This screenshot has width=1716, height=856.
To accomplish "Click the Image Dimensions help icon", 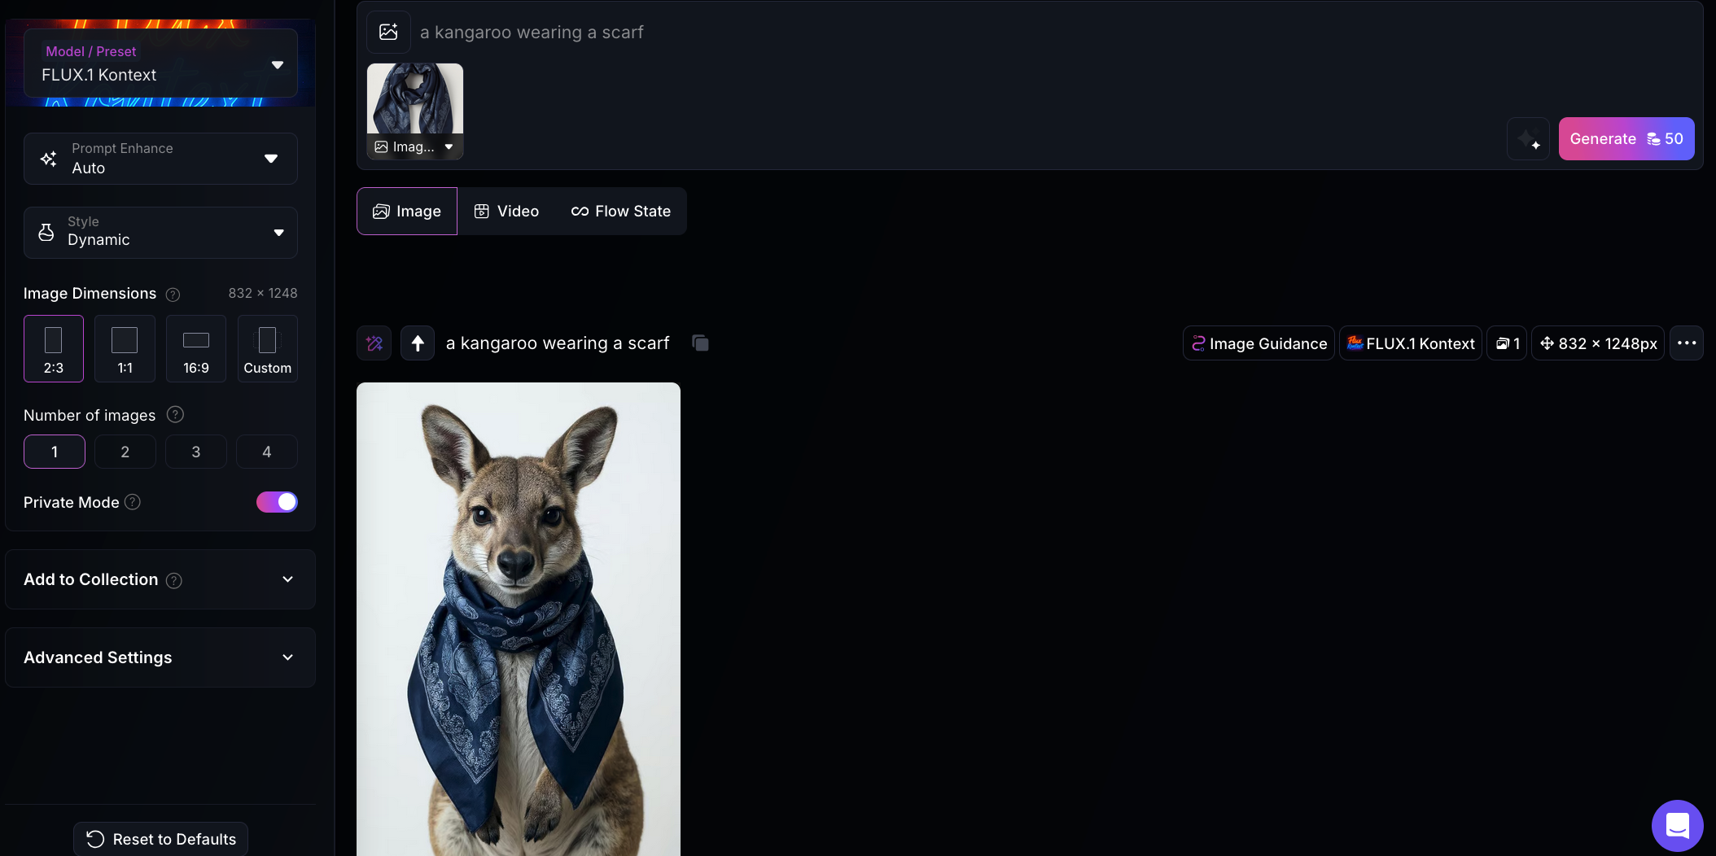I will click(173, 295).
